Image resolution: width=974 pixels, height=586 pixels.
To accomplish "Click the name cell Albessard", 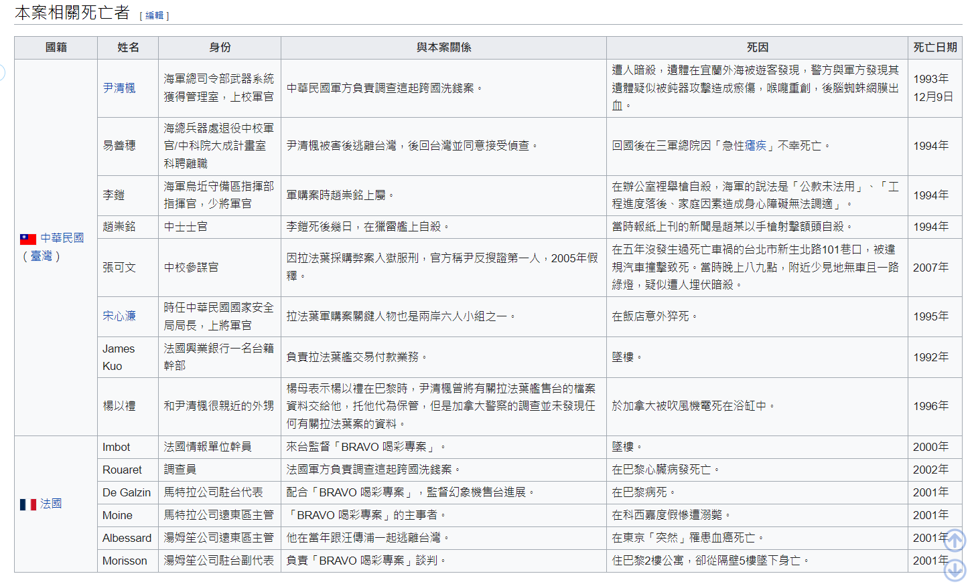I will tap(128, 538).
